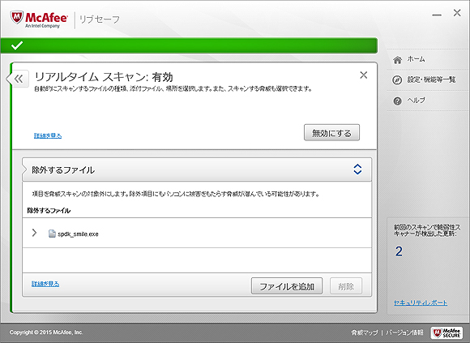Select the spdk_smile.exe file name

78,234
